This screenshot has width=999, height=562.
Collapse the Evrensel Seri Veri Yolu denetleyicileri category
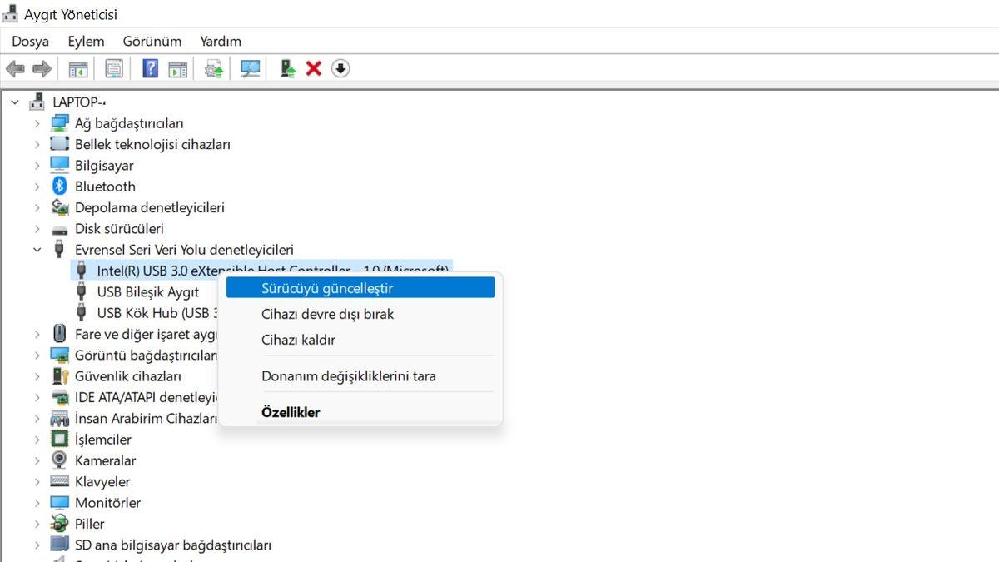click(36, 249)
